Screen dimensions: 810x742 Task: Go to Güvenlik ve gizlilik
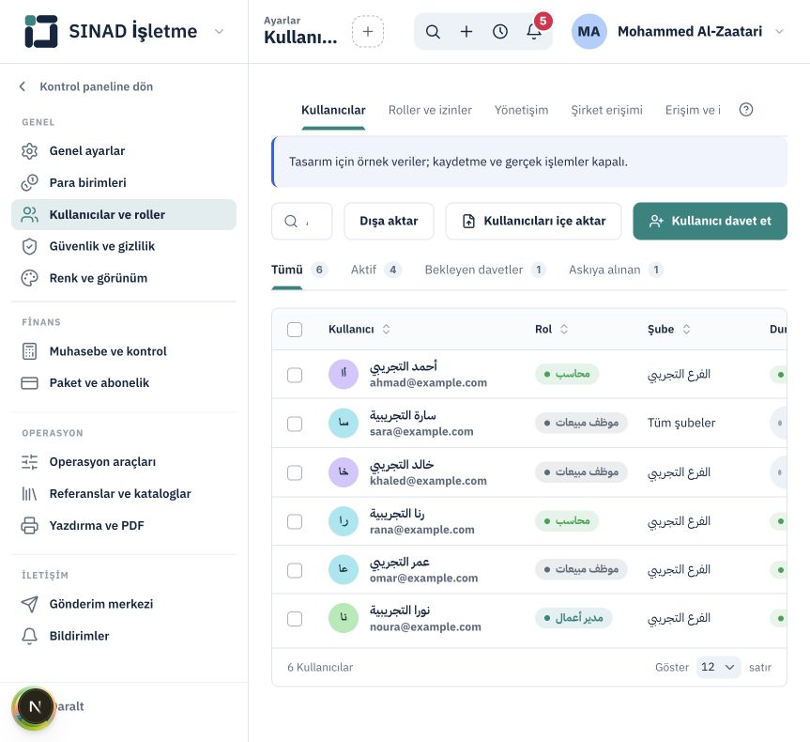point(124,246)
